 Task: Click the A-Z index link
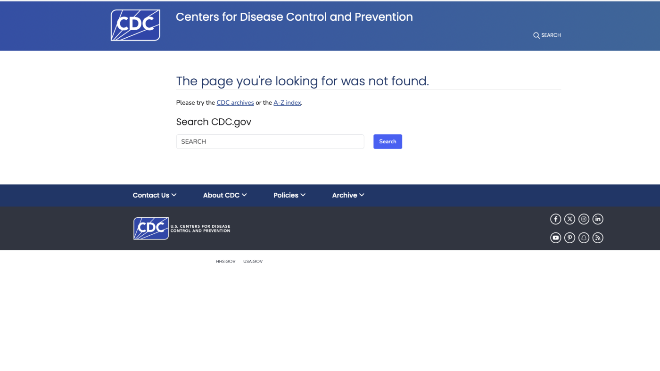tap(287, 103)
